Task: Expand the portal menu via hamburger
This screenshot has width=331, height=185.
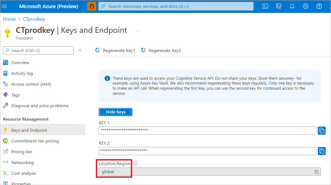Action: point(4,6)
